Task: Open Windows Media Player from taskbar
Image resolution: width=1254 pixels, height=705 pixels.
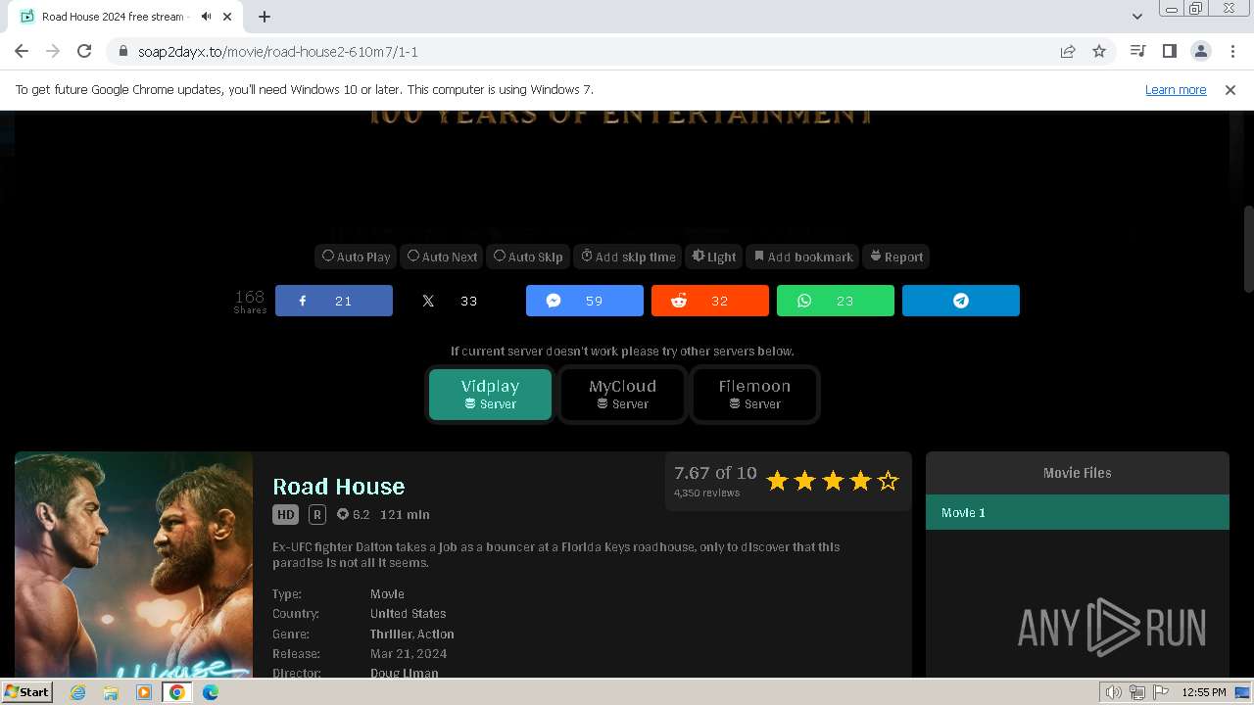Action: point(144,692)
